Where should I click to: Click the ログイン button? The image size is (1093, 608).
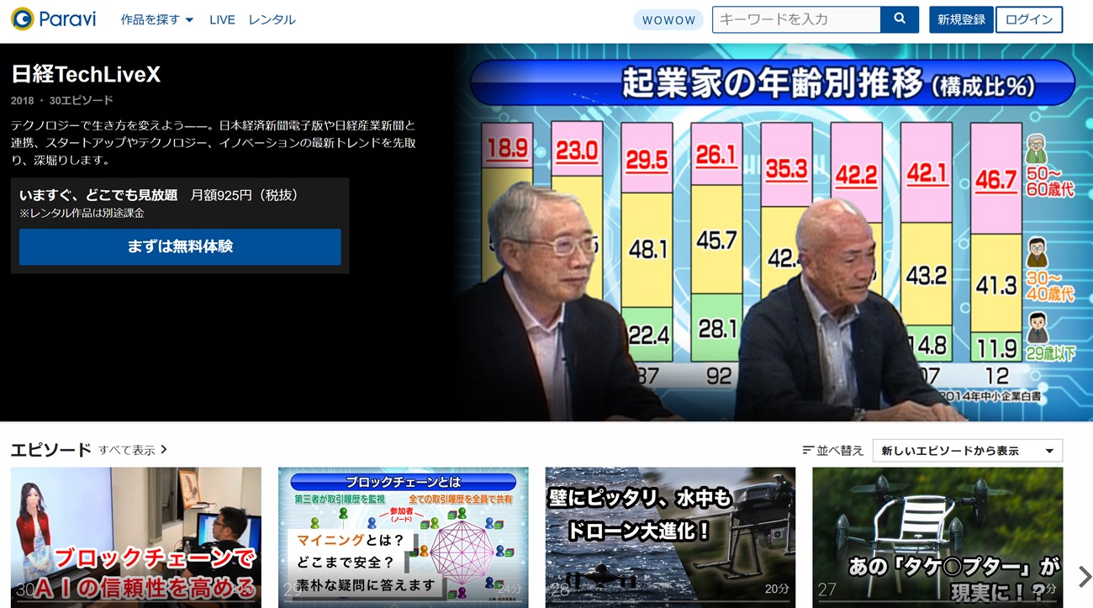click(x=1029, y=19)
